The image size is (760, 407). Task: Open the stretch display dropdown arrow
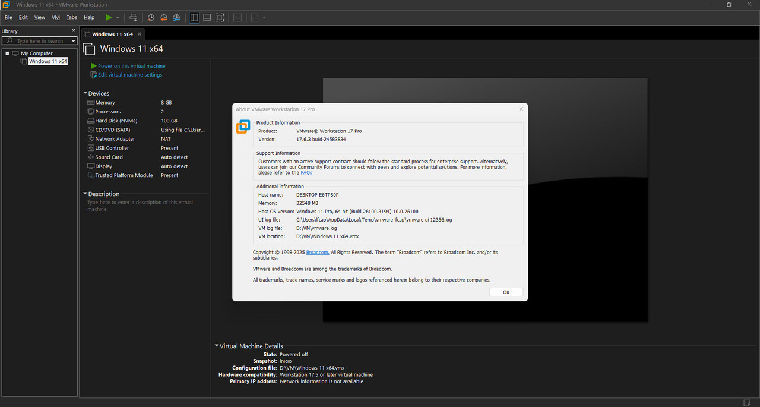tap(264, 18)
